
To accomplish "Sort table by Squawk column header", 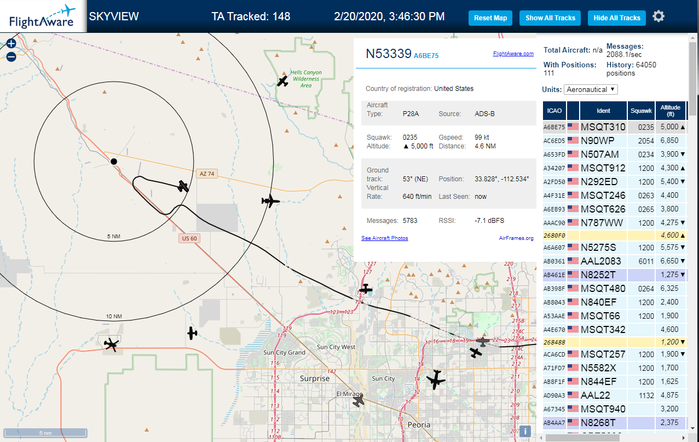I will click(x=641, y=111).
